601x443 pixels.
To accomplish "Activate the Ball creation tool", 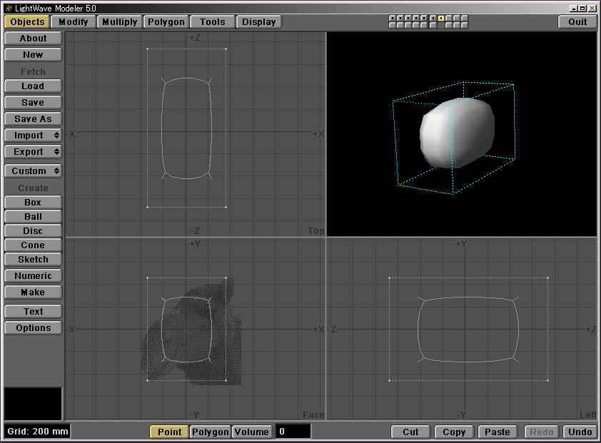I will click(x=33, y=217).
